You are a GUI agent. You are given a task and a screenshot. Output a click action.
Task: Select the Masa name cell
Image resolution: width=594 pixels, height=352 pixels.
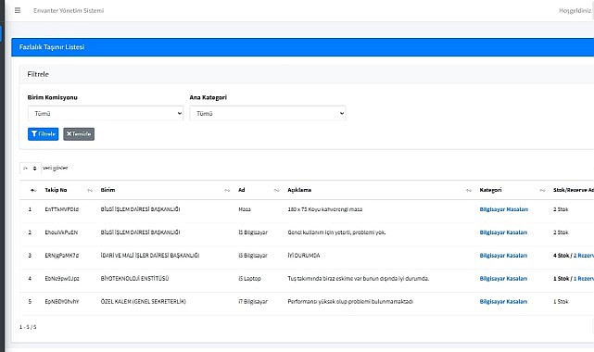(245, 209)
